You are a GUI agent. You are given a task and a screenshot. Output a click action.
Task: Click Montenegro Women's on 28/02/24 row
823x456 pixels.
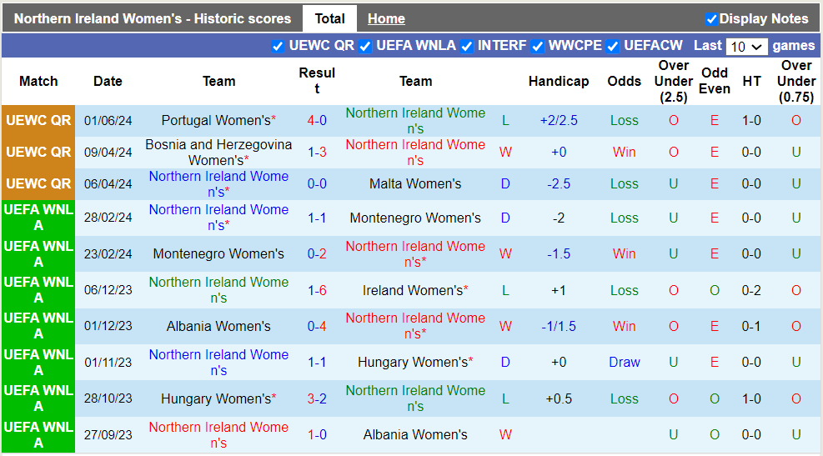tap(415, 218)
